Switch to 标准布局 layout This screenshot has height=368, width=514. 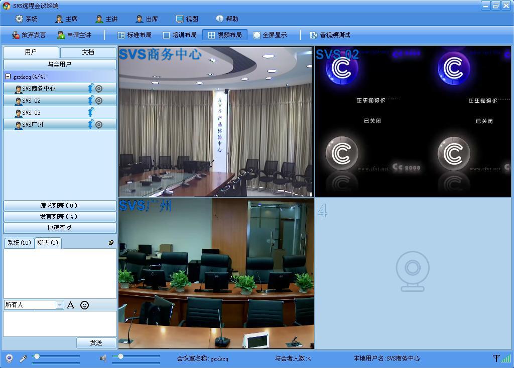pyautogui.click(x=135, y=35)
